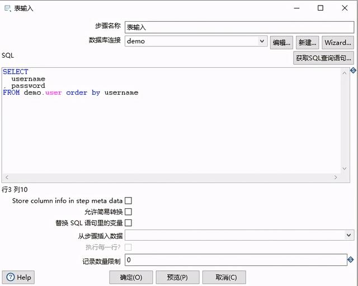Confirm with the 确定(O) button
Image resolution: width=358 pixels, height=286 pixels.
pyautogui.click(x=131, y=277)
